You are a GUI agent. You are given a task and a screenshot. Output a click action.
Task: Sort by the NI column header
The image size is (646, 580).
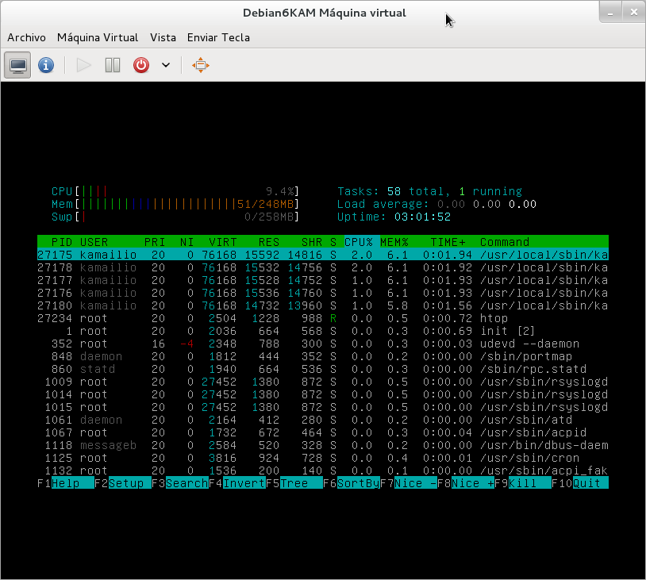[187, 242]
